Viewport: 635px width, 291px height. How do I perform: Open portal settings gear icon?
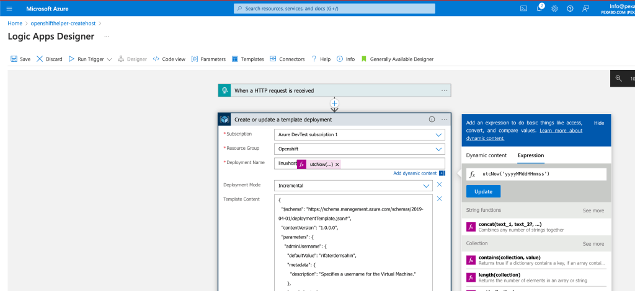[x=555, y=9]
